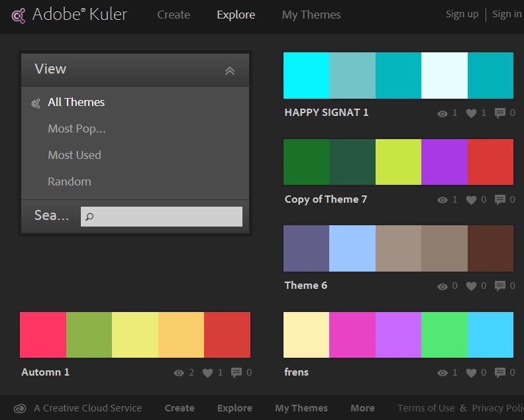Screen dimensions: 524x420
Task: Click the eye icon for Automn 1
Action: point(179,373)
